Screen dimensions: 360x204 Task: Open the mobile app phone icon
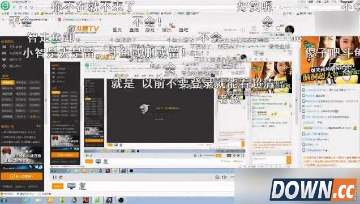click(x=278, y=28)
